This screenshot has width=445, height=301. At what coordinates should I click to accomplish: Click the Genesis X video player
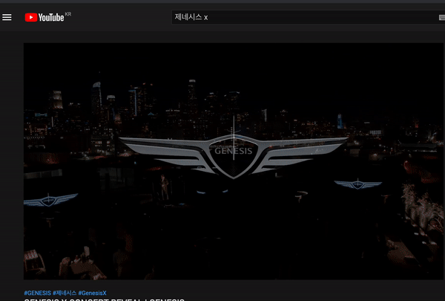[x=234, y=161]
